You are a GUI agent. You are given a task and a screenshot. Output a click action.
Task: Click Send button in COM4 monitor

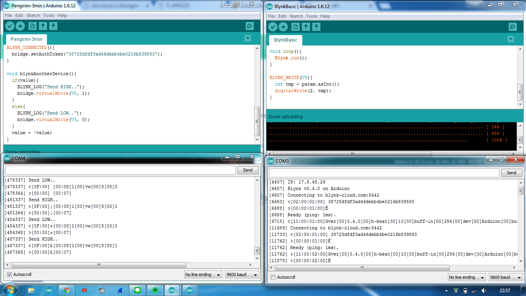pos(248,170)
